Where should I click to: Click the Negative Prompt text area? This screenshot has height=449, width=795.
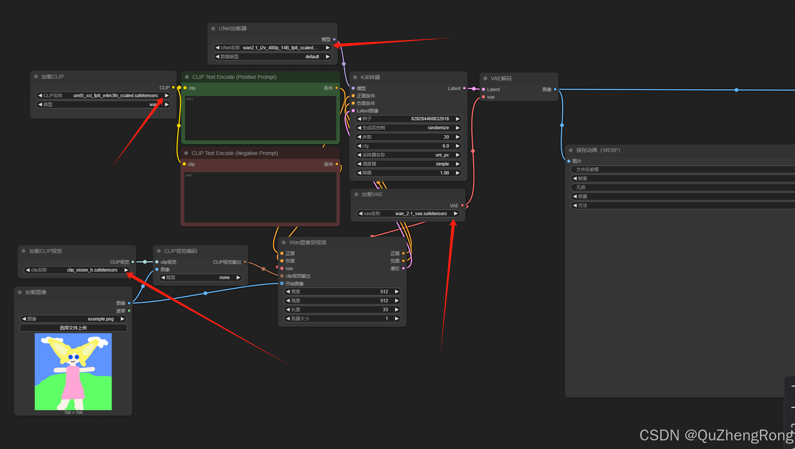tap(260, 197)
